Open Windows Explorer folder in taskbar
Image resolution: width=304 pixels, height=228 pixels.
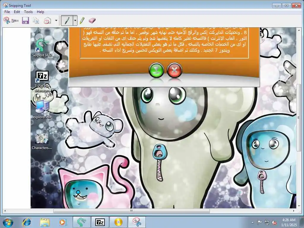(45, 222)
